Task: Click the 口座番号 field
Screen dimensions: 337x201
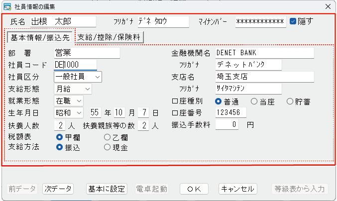Action: pos(230,113)
